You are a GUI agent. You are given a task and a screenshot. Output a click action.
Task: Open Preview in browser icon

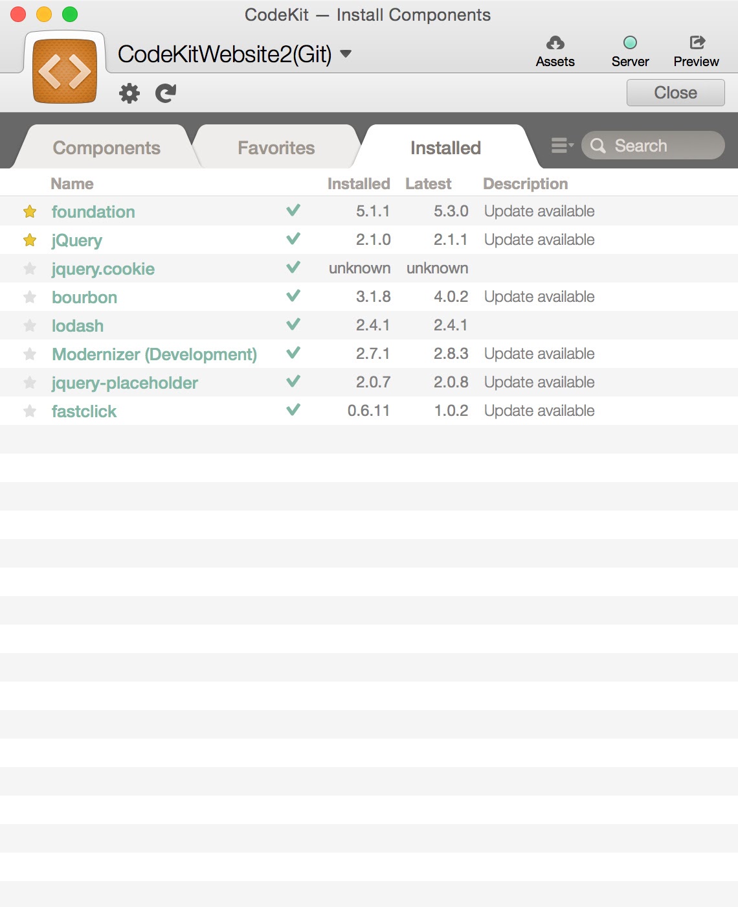[697, 43]
